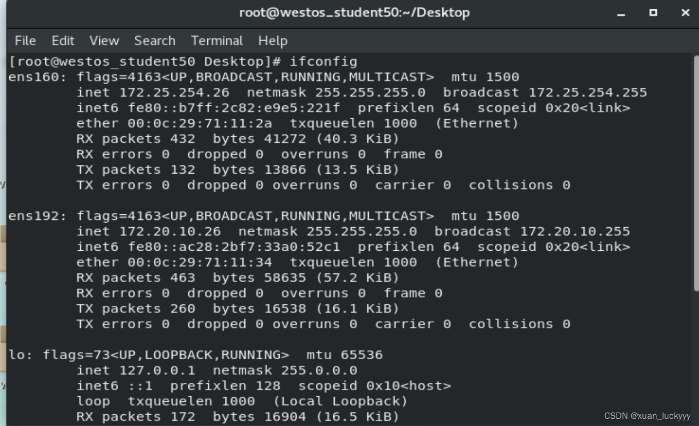Open the View menu
The width and height of the screenshot is (699, 426).
click(x=104, y=41)
